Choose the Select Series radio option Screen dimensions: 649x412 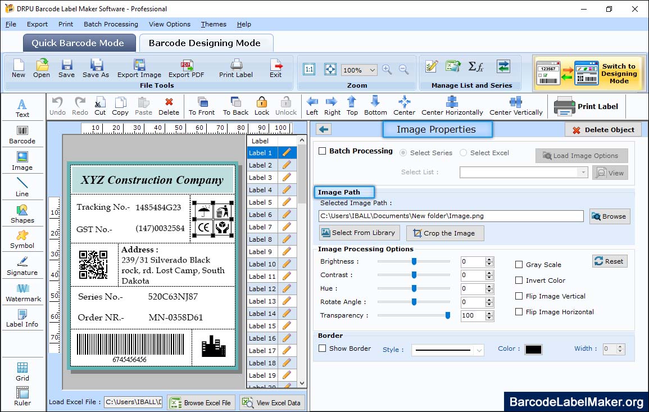[x=403, y=153]
